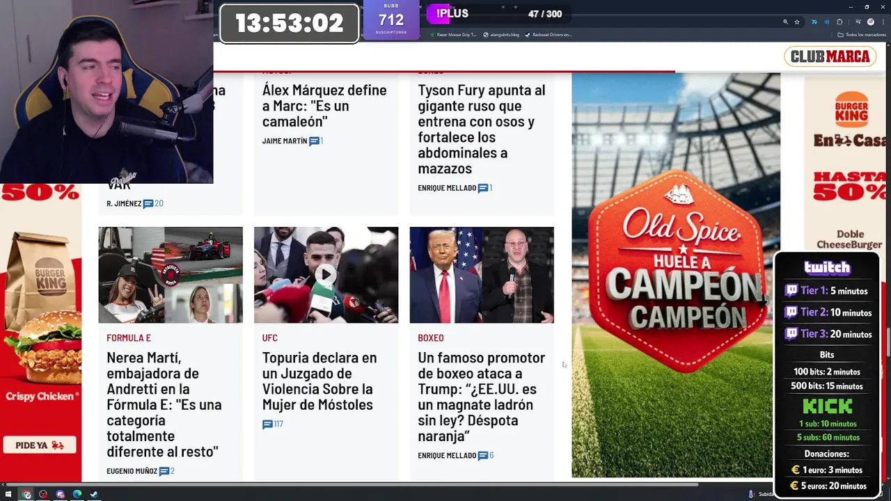The width and height of the screenshot is (891, 501).
Task: Open the OBS Studio taskbar icon
Action: 43,494
